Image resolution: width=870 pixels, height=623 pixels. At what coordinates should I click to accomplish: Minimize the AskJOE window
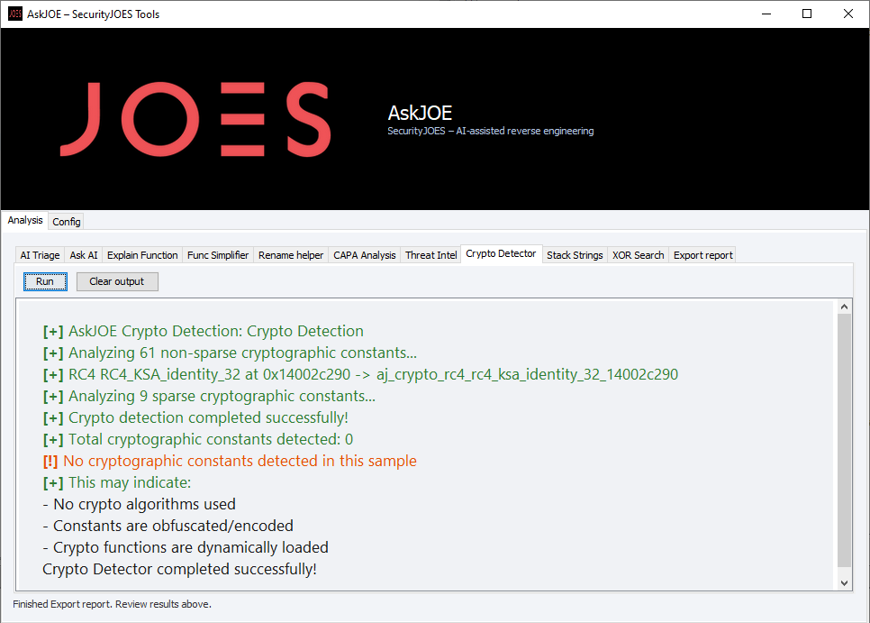point(766,14)
